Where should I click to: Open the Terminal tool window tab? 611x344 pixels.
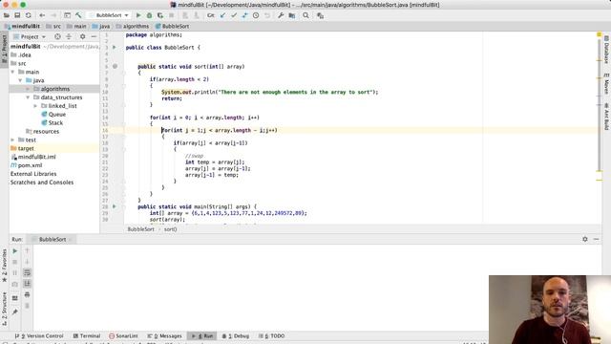87,335
